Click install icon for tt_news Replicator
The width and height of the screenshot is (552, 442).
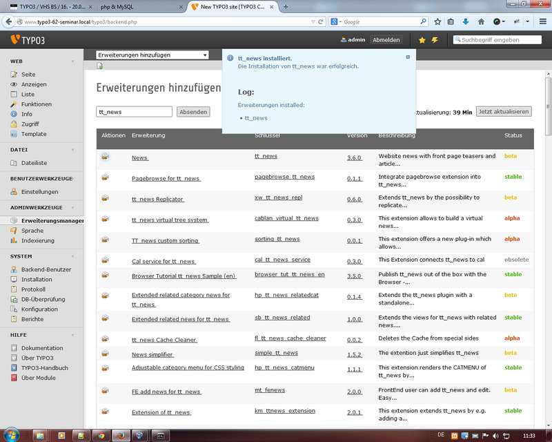pyautogui.click(x=105, y=198)
